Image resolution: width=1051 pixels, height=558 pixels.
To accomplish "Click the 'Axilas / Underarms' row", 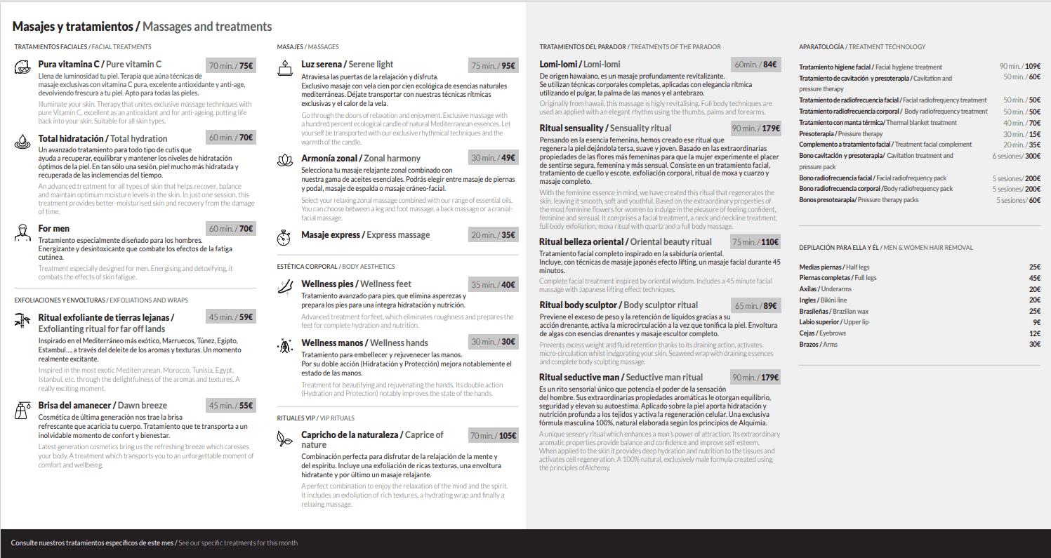I will (920, 289).
